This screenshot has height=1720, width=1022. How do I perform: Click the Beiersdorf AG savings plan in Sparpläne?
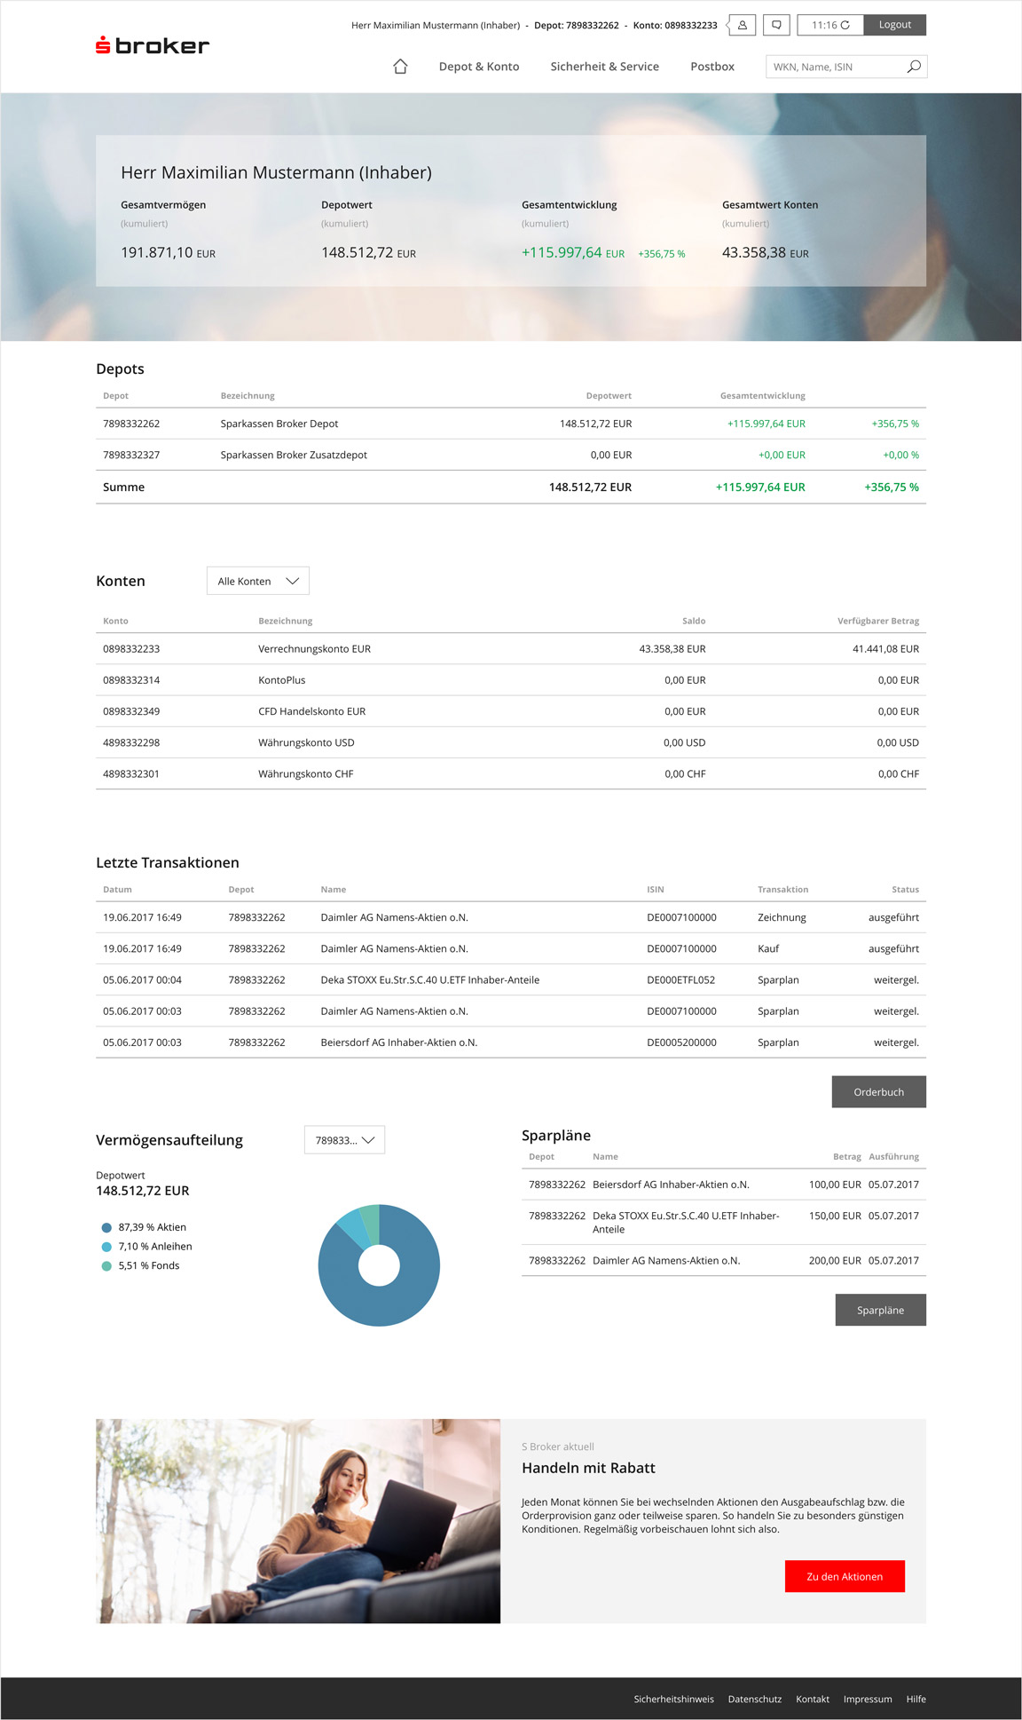[x=671, y=1185]
